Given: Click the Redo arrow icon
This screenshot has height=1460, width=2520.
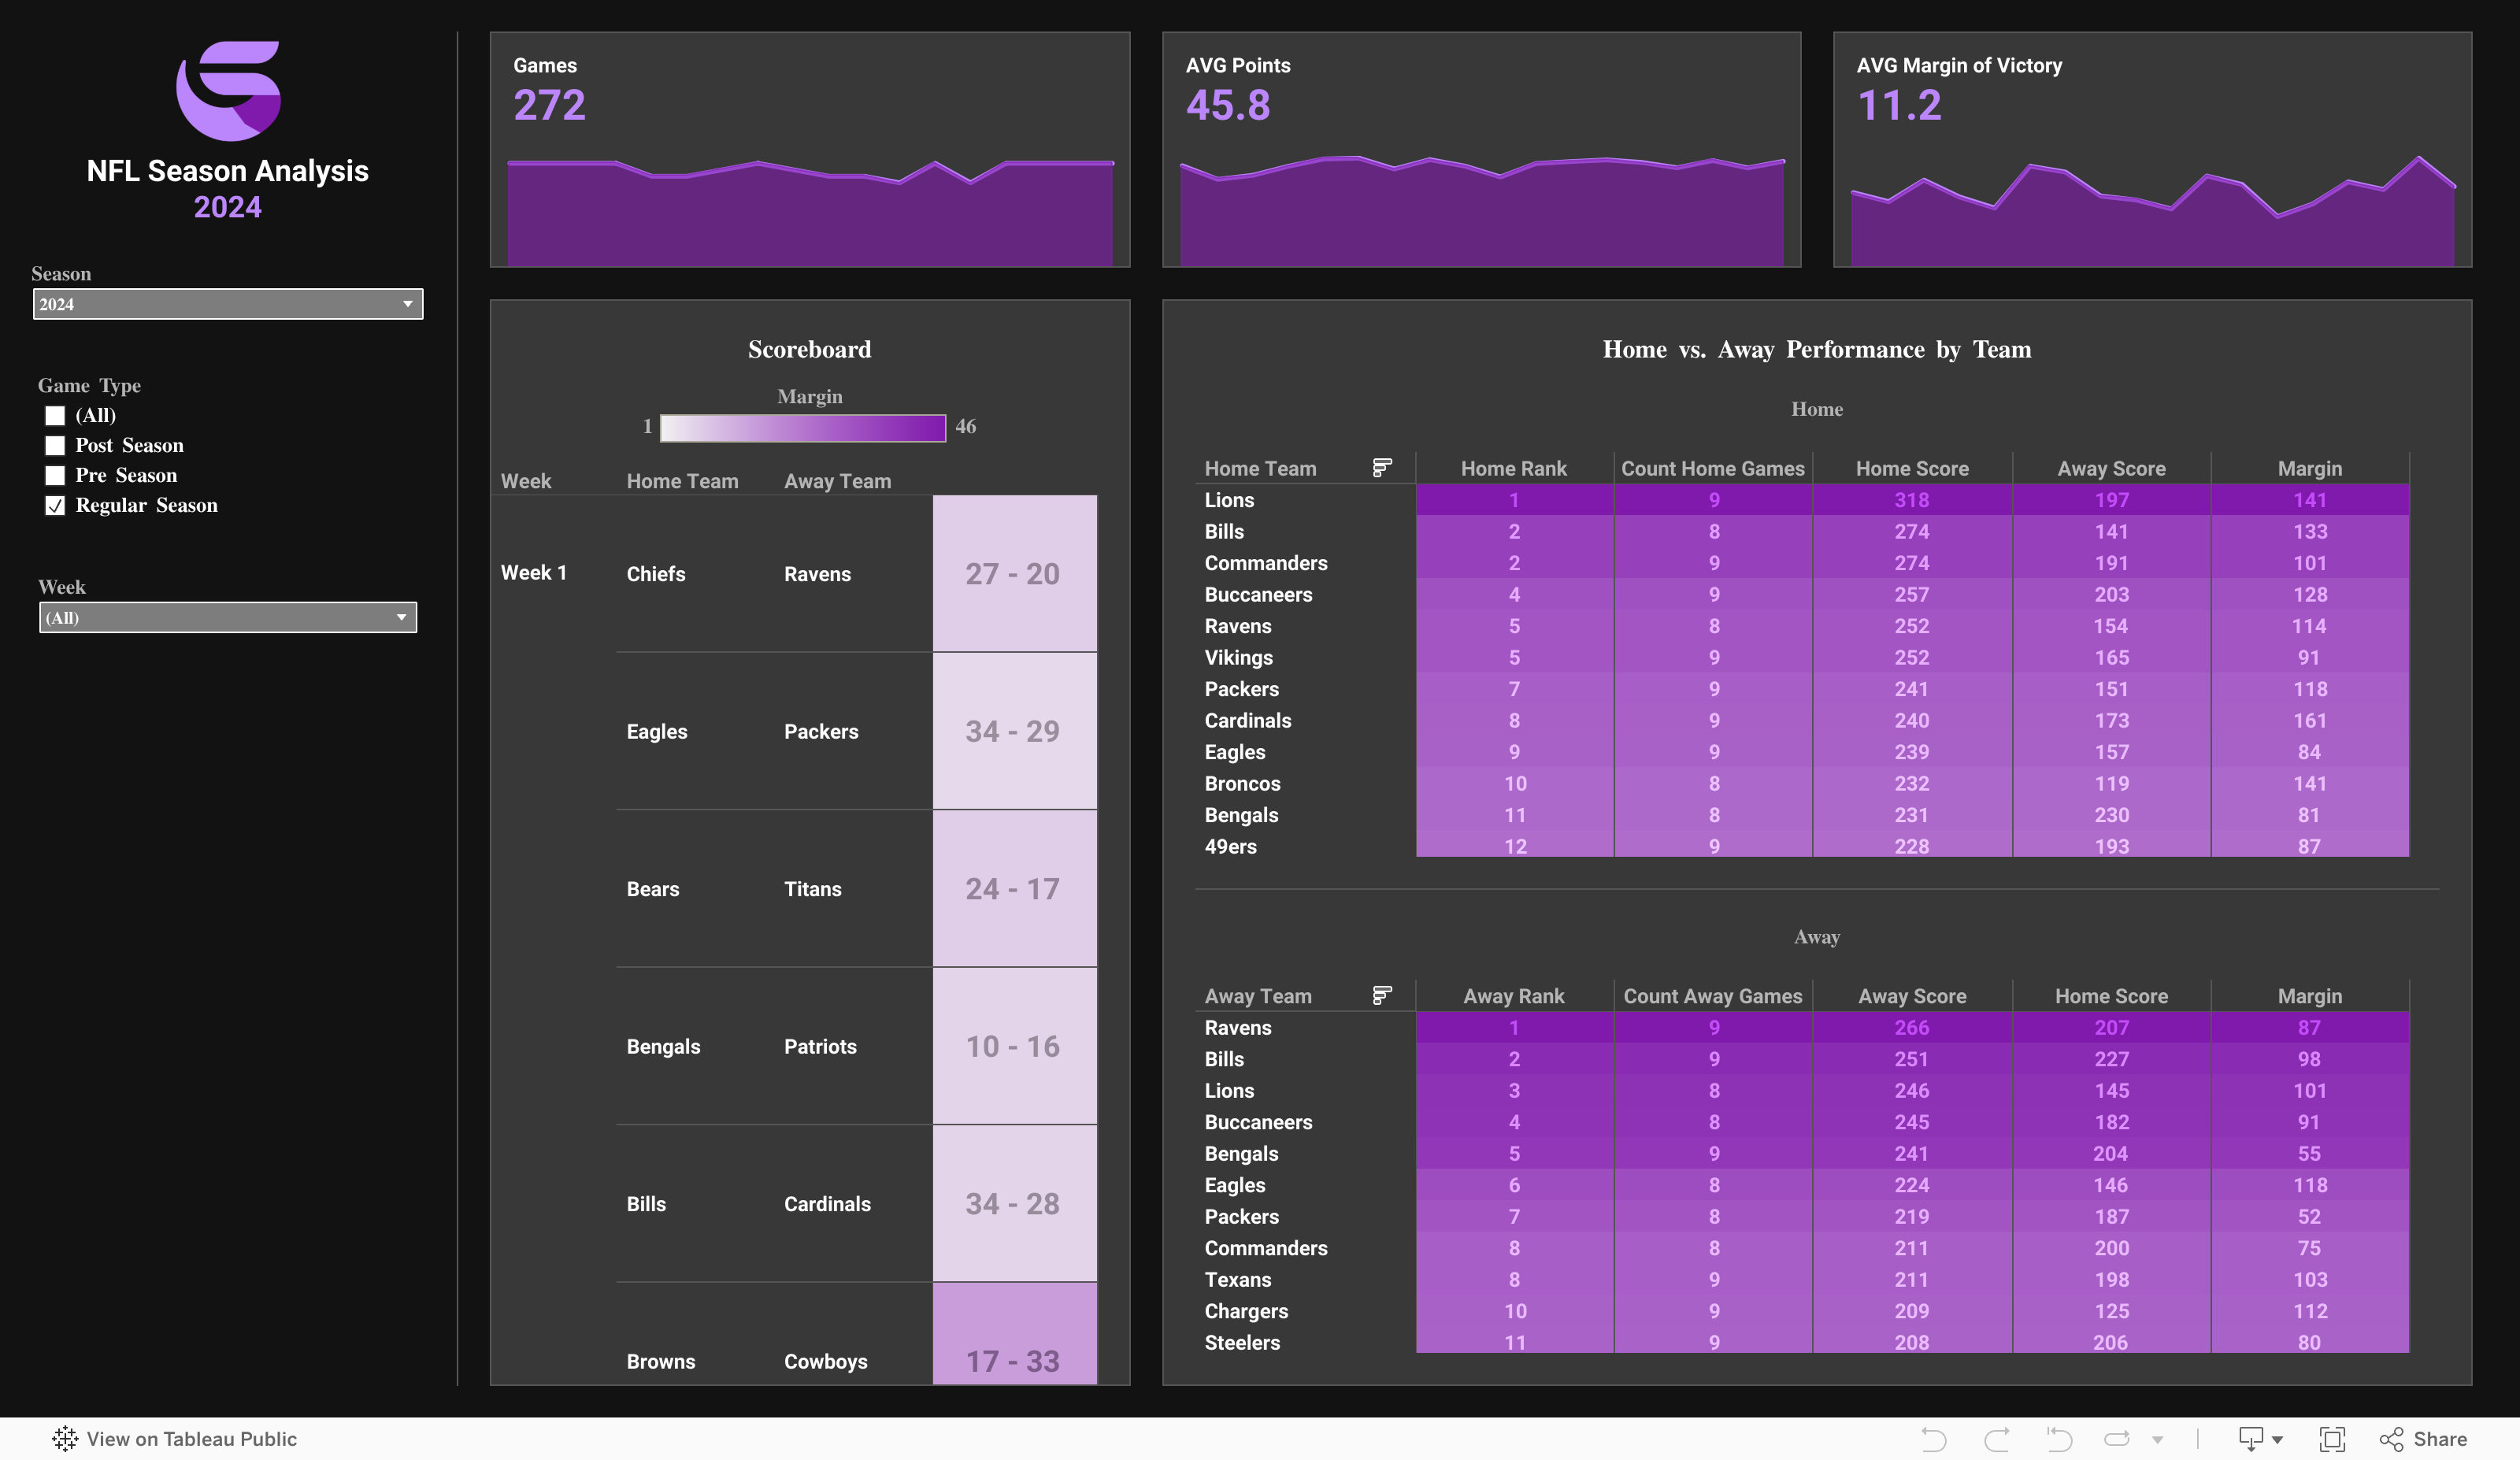Looking at the screenshot, I should point(1997,1439).
